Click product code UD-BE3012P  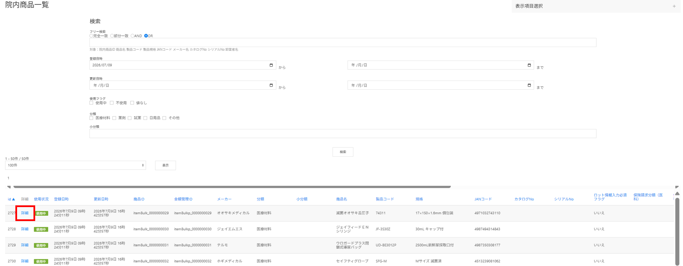click(386, 245)
